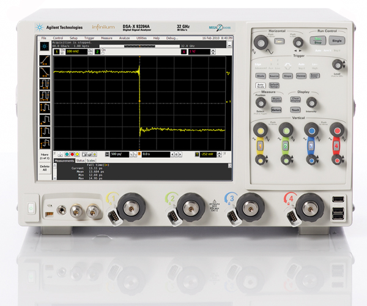The width and height of the screenshot is (367, 306).
Task: Toggle on-screen channel 4 magenta button
Action: click(184, 52)
